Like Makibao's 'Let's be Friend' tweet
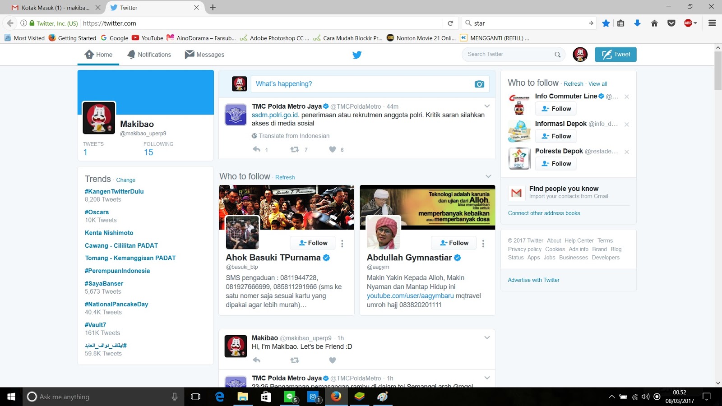This screenshot has height=406, width=722. pos(333,360)
